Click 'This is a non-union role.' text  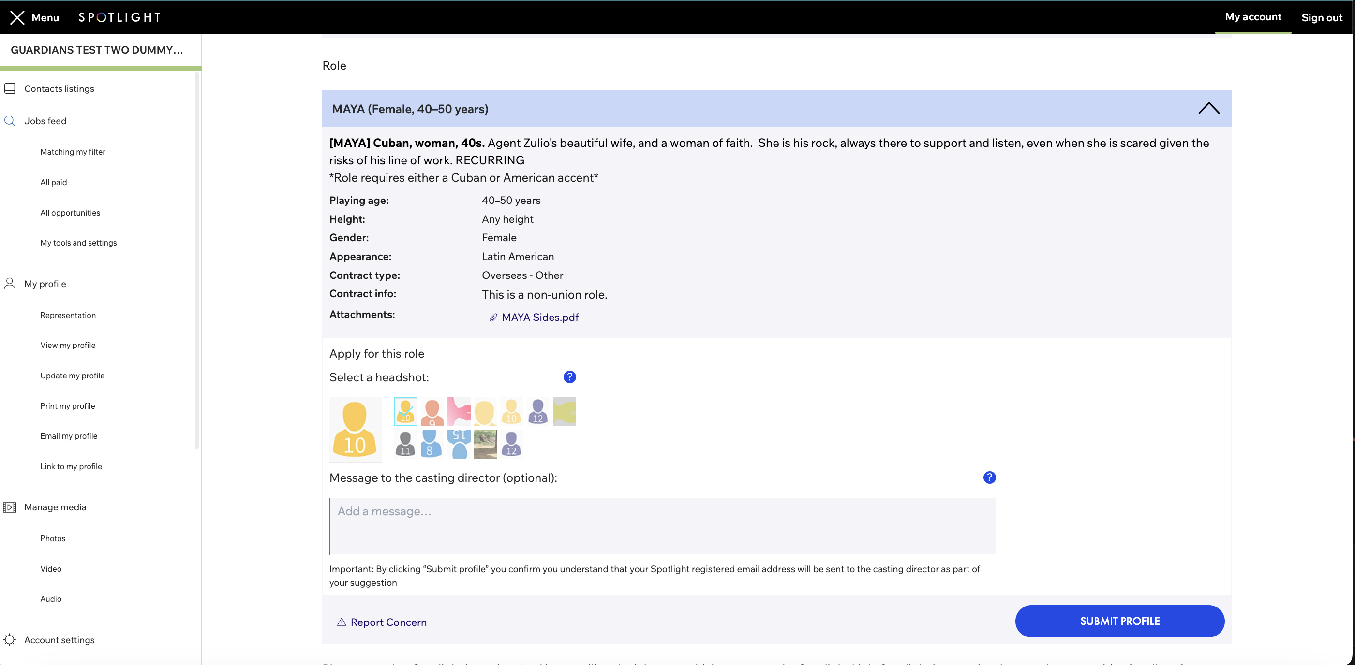[x=544, y=295]
